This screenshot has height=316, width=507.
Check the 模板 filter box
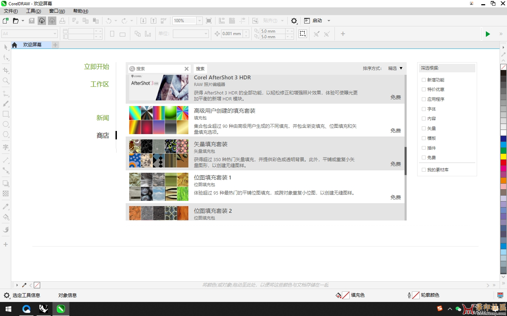tap(424, 138)
